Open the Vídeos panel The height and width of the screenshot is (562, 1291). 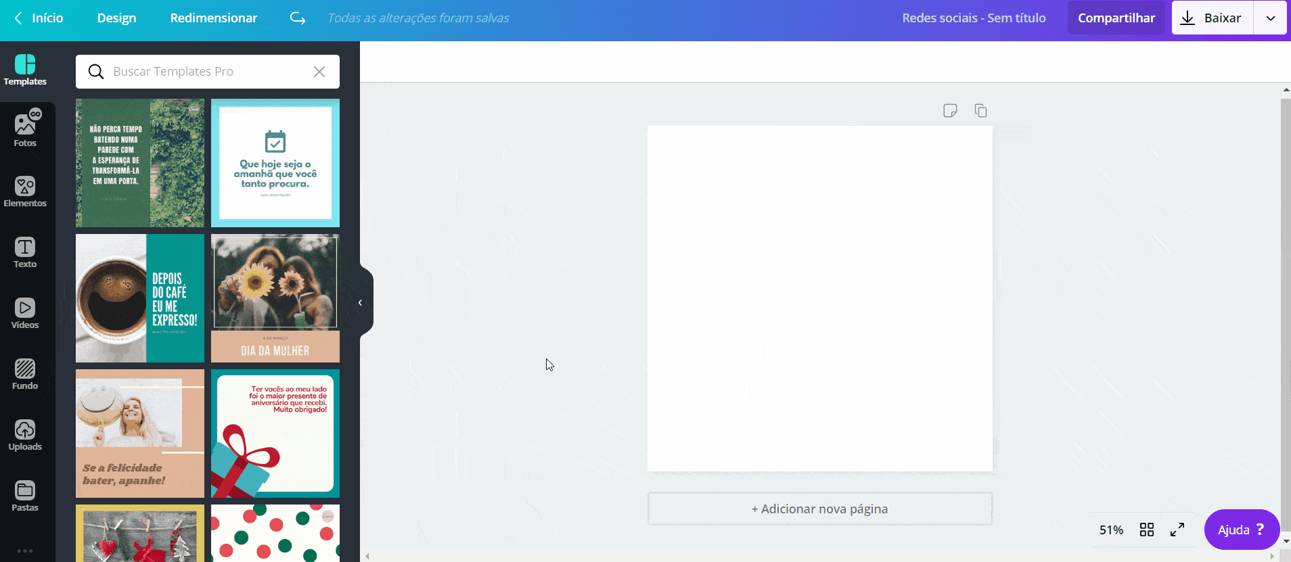pos(25,313)
